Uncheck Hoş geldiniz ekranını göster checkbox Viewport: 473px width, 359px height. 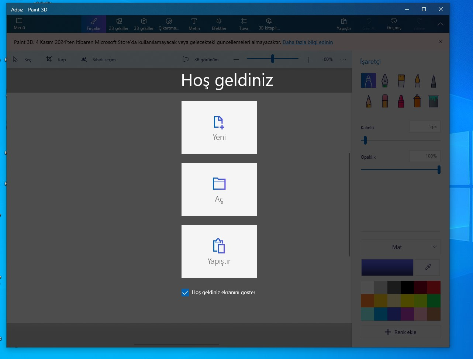[185, 293]
